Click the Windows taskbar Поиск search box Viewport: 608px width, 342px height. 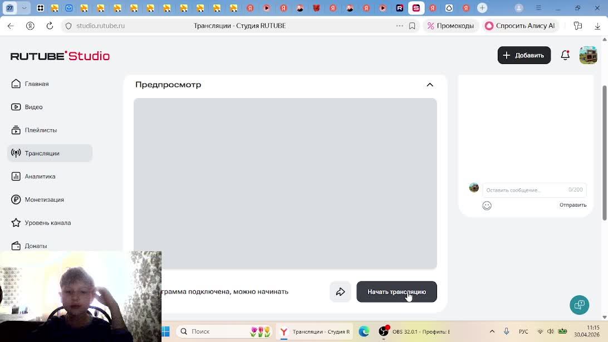[224, 331]
